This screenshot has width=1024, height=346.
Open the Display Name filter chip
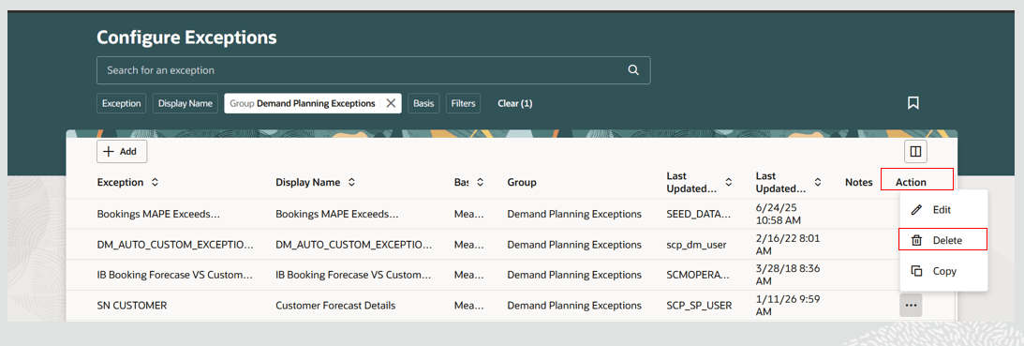pos(186,103)
